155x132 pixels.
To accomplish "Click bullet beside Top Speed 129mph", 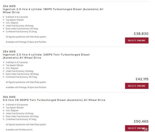I will pyautogui.click(x=4, y=20).
